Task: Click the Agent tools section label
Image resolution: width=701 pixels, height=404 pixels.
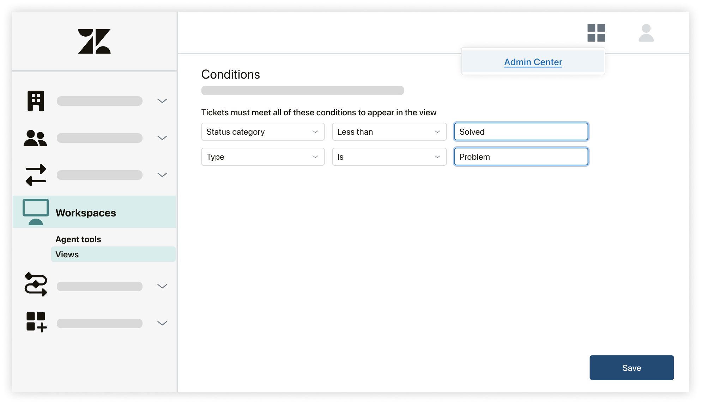Action: 78,239
